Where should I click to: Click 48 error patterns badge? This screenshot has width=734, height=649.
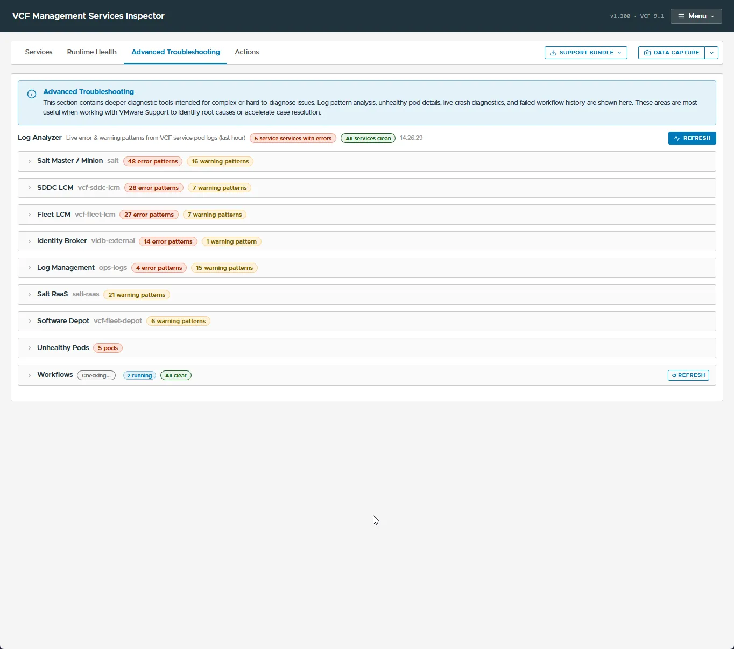click(153, 161)
